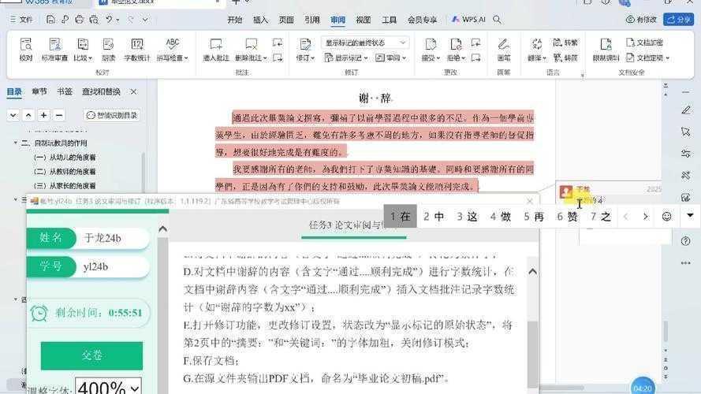This screenshot has width=701, height=394.
Task: Click the save icon in quick toolbar
Action: pyautogui.click(x=50, y=20)
